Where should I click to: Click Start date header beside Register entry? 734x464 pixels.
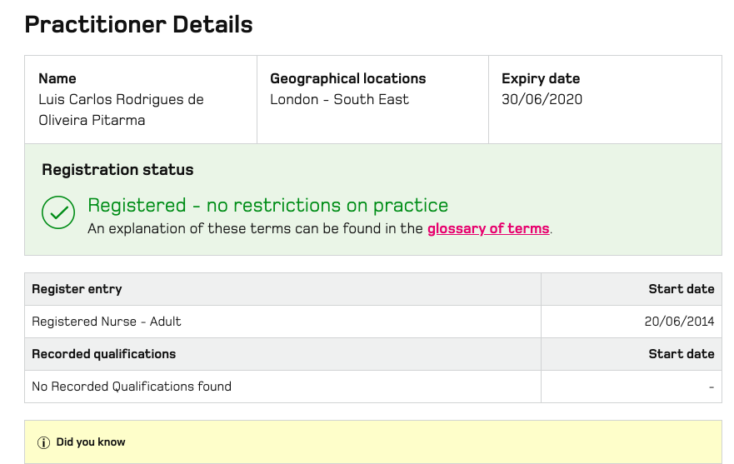pyautogui.click(x=682, y=289)
